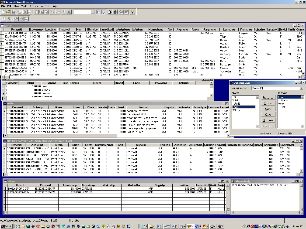This screenshot has width=306, height=229.
Task: Click the Open file toolbar icon
Action: 9,12
